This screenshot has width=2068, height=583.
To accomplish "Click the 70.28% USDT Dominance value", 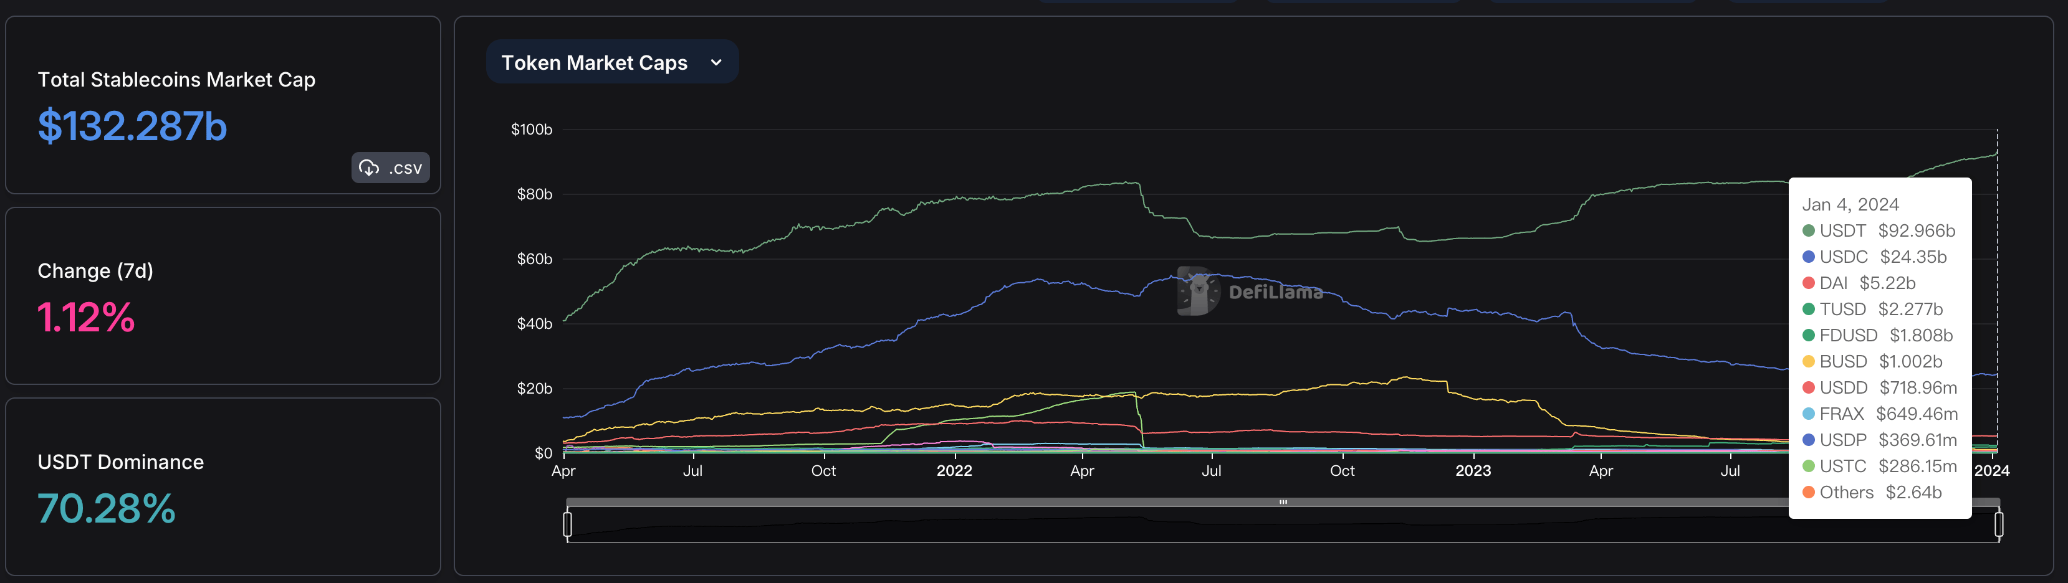I will (107, 508).
